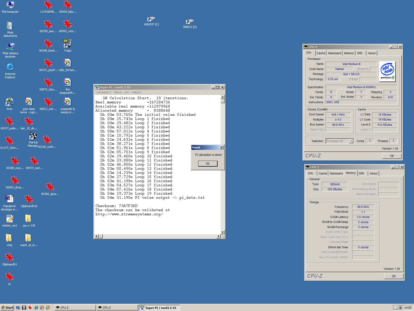Screen dimensions: 414x311
Task: Click Show Desktop in quick launch
Action: coord(18,308)
